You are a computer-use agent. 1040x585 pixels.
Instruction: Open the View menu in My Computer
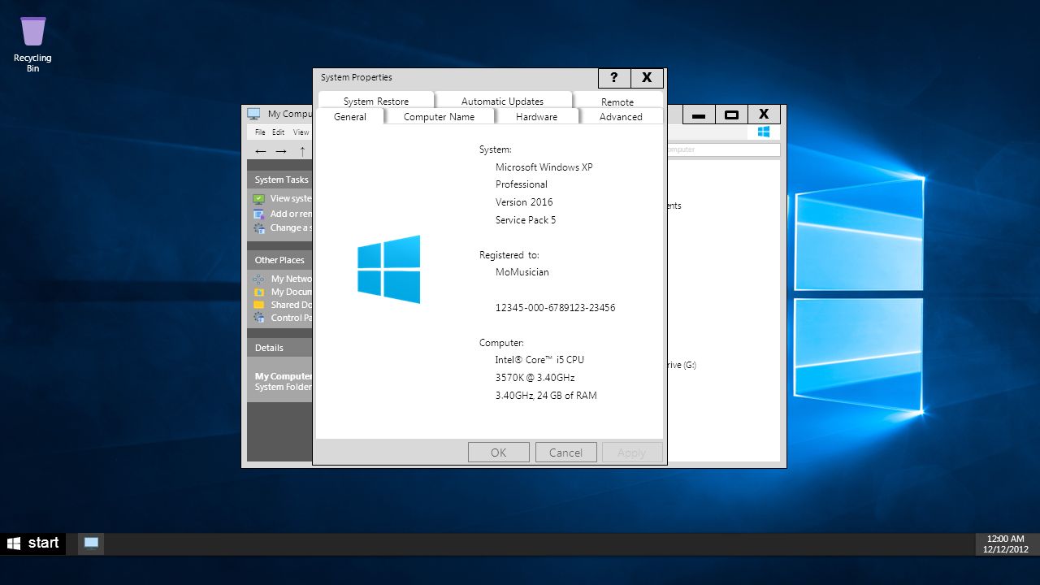(301, 132)
